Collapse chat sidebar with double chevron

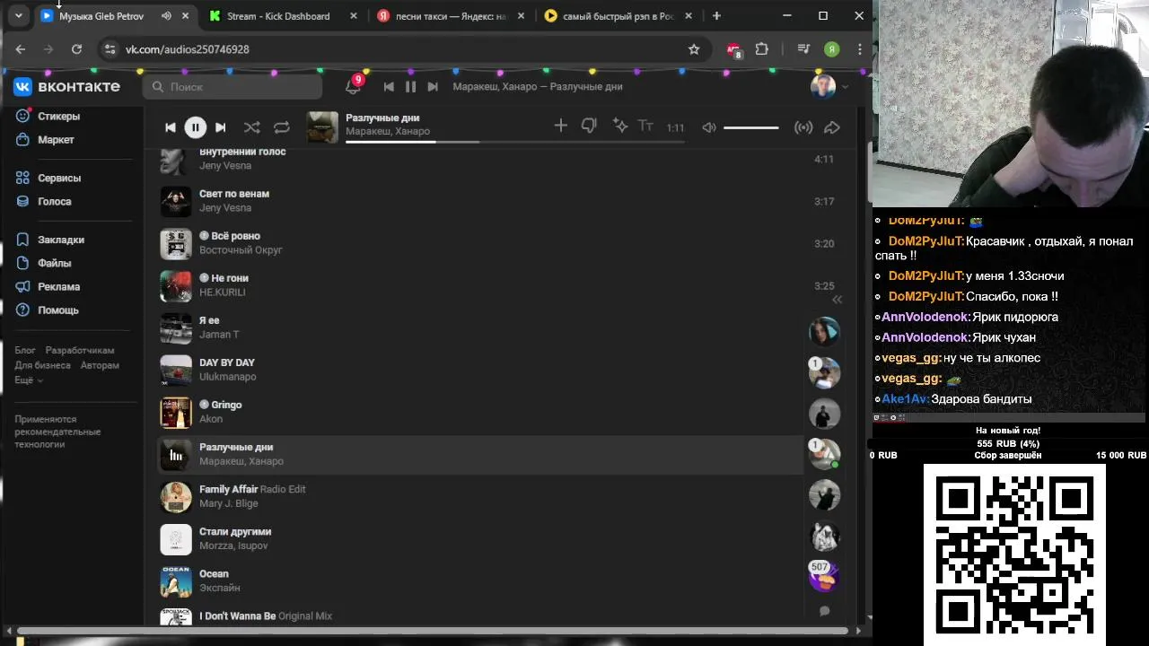tap(837, 300)
